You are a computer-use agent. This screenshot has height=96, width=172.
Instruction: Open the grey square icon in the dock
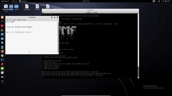(2, 73)
